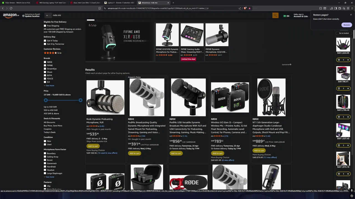355x199 pixels.
Task: Click Go to basket button
Action: coord(344,33)
